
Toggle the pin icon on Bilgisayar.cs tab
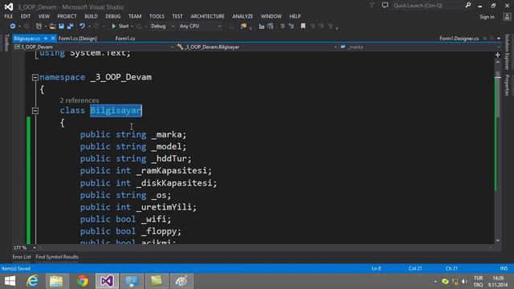(46, 39)
